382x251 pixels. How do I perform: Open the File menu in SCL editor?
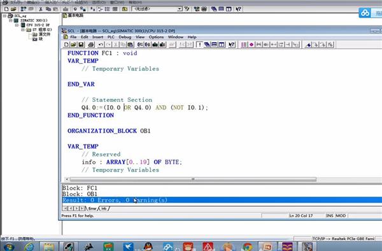[x=73, y=37]
